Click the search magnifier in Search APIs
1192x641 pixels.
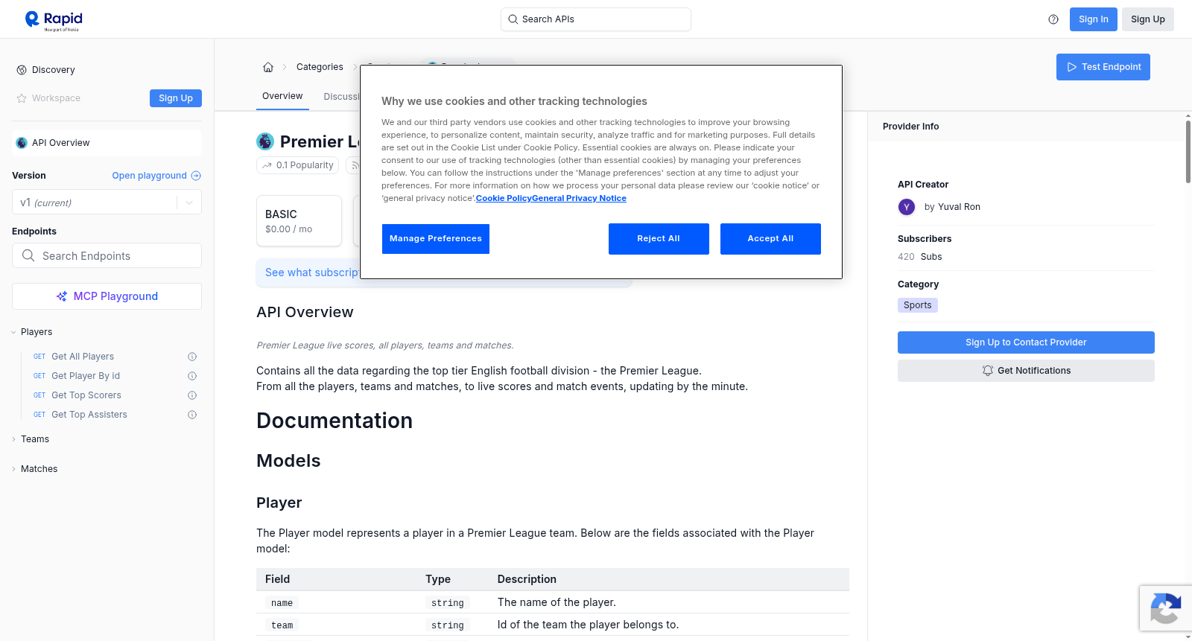(x=513, y=19)
